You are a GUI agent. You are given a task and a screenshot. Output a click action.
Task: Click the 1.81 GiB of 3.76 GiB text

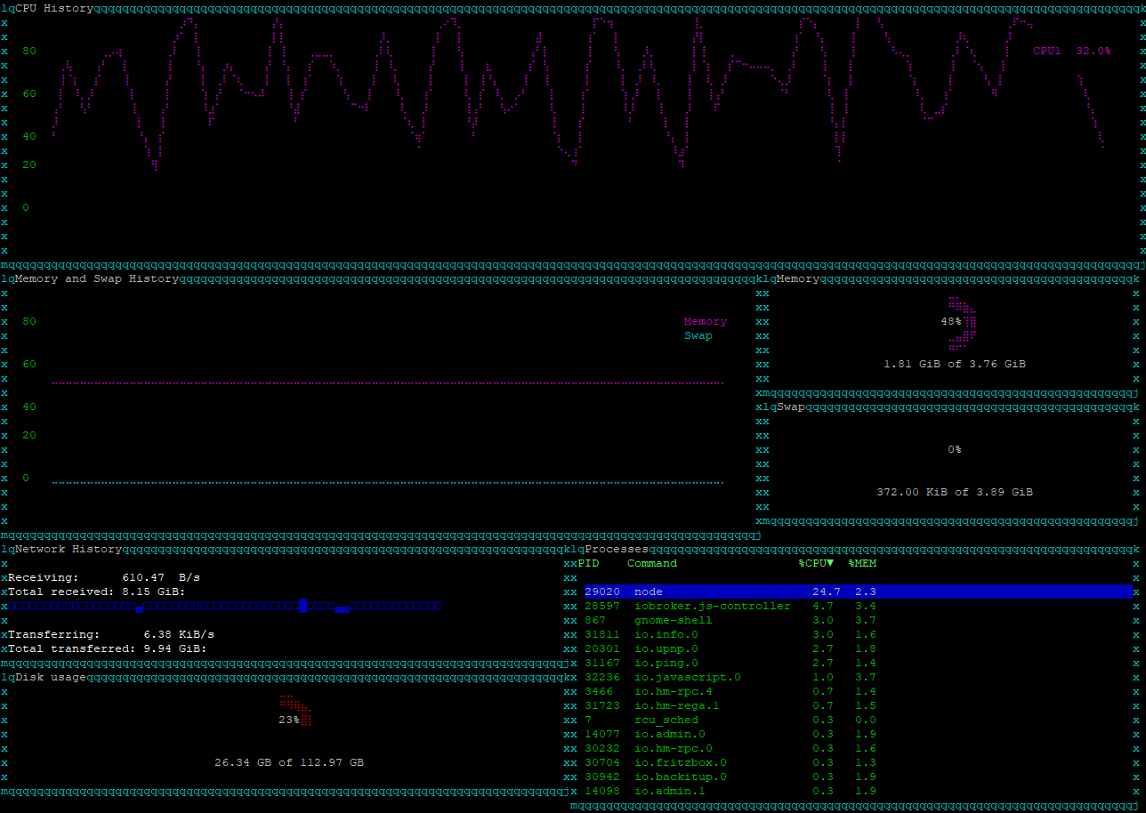[955, 364]
